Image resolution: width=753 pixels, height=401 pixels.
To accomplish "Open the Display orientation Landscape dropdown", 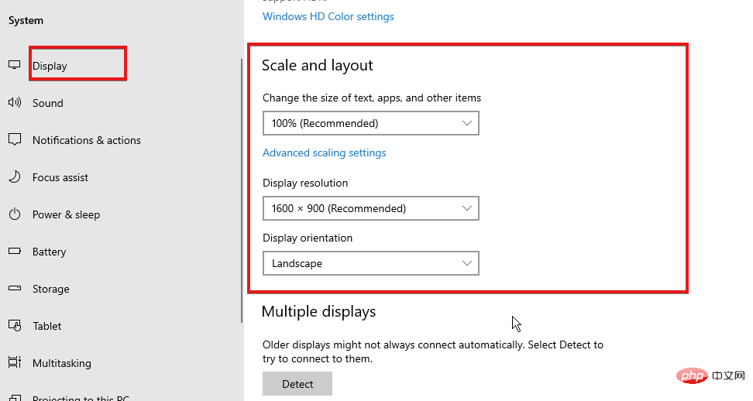I will 371,263.
